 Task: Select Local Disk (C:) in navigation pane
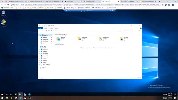(x=46, y=65)
